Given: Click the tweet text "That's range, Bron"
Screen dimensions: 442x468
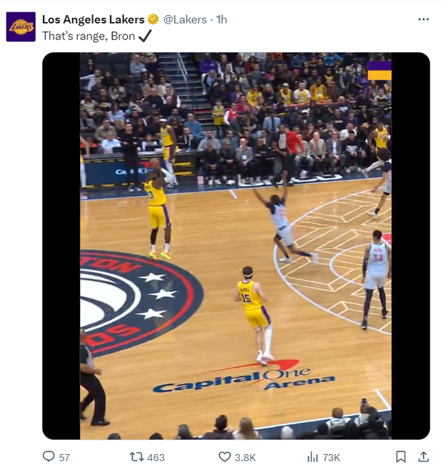Looking at the screenshot, I should coord(88,36).
